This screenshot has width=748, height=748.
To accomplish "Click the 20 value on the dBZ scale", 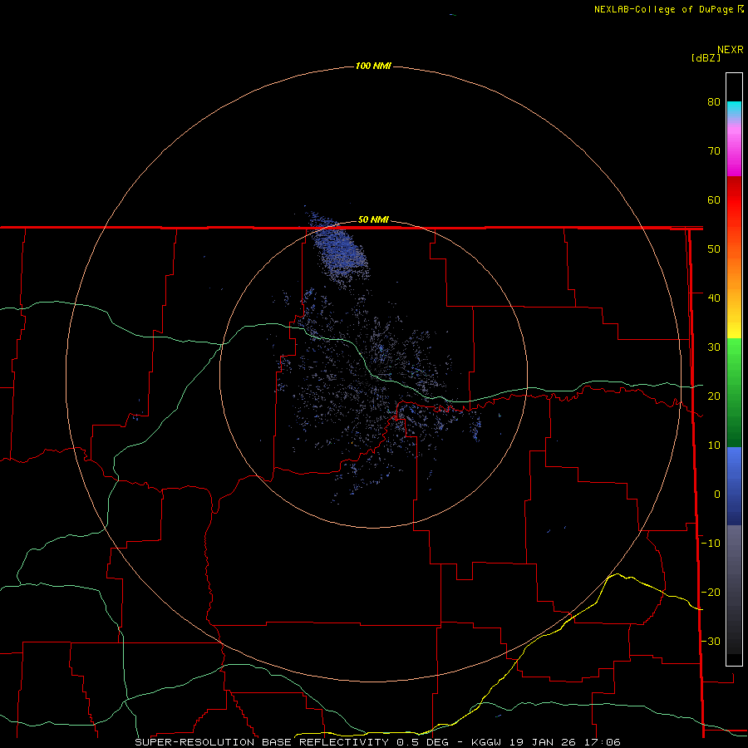I will point(714,396).
